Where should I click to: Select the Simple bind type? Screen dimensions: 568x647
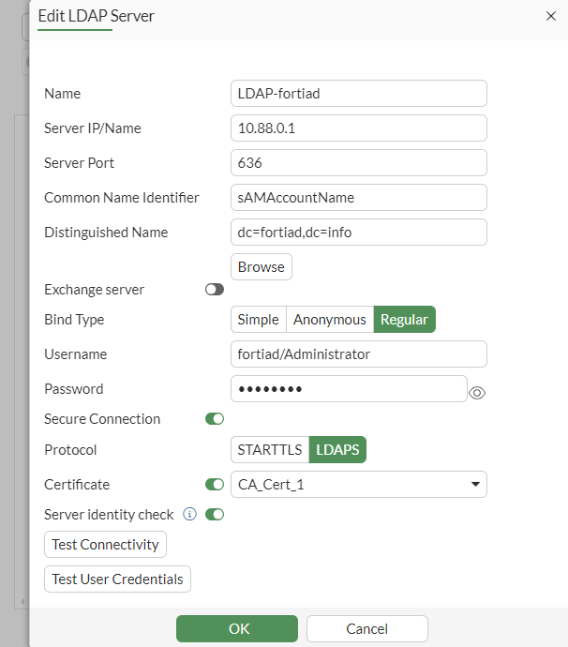[258, 320]
